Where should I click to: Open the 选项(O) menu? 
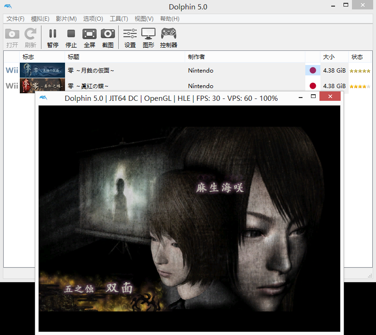coord(93,19)
